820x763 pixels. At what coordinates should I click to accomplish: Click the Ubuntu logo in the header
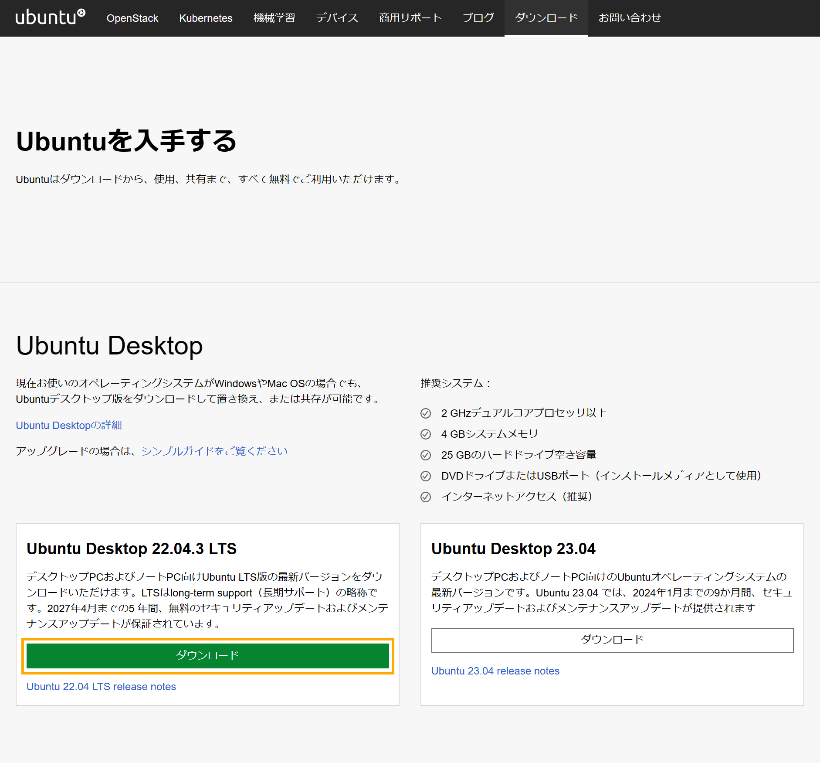(x=50, y=17)
